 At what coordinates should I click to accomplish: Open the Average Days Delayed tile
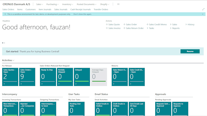[x=99, y=77]
